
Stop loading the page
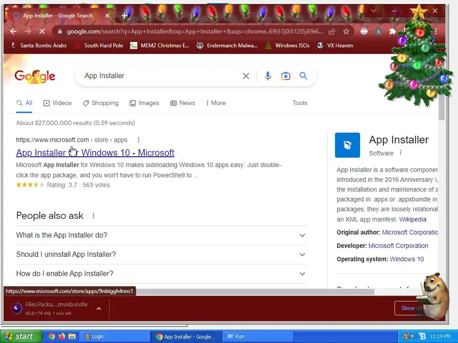[x=42, y=31]
